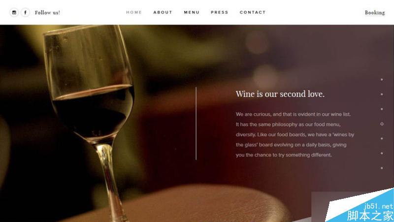The width and height of the screenshot is (394, 222).
Task: Navigate to the PRESS section
Action: 220,12
